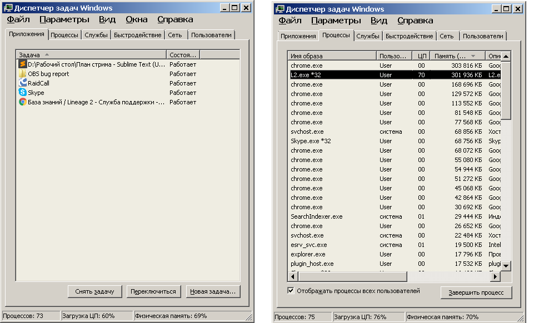Switch to Приложения tab in right window
Screen dimensions: 539x323
(x=298, y=36)
